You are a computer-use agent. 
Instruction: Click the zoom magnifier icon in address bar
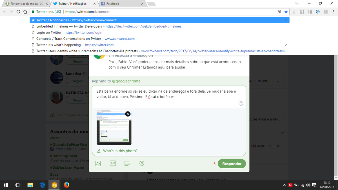click(280, 12)
